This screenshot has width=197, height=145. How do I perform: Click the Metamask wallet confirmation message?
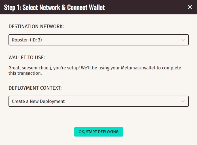(x=95, y=71)
